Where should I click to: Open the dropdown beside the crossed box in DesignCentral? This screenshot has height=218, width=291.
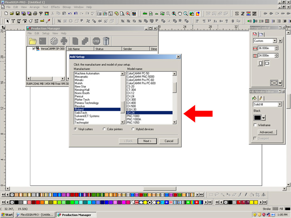tap(280, 83)
